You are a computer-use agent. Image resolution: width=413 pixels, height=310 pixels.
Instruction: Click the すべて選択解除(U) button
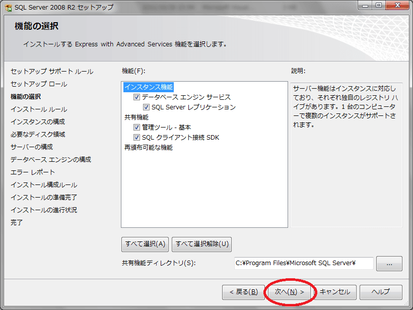click(201, 244)
